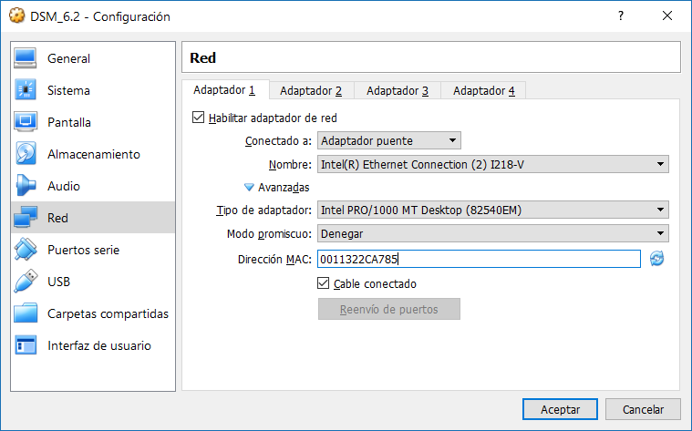Toggle Habilitar adaptador de red checkbox
The width and height of the screenshot is (692, 431).
click(198, 118)
